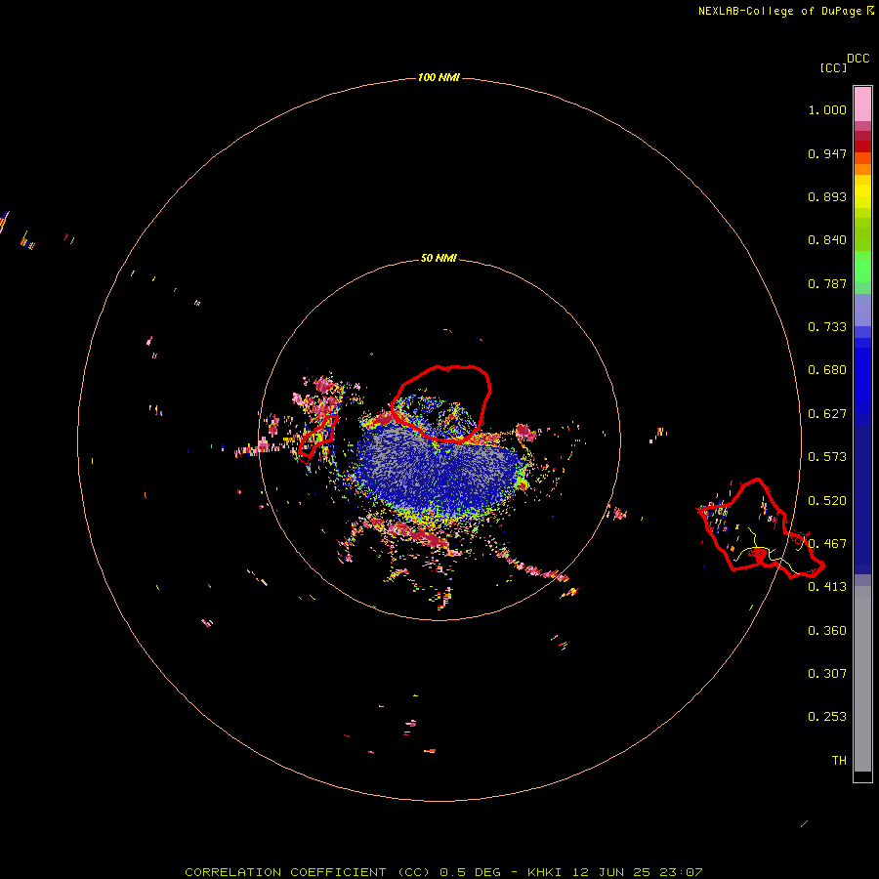Pick the orange segment near 0.947

click(862, 169)
